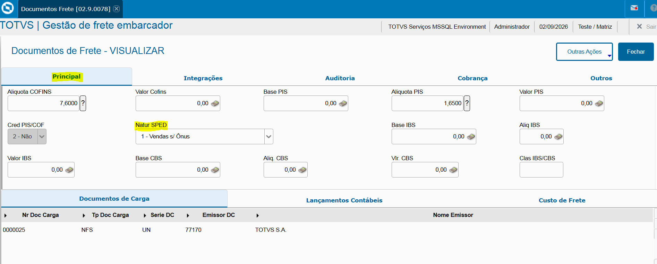The height and width of the screenshot is (264, 657).
Task: Open calculator icon in Valor Cofins field
Action: 215,103
